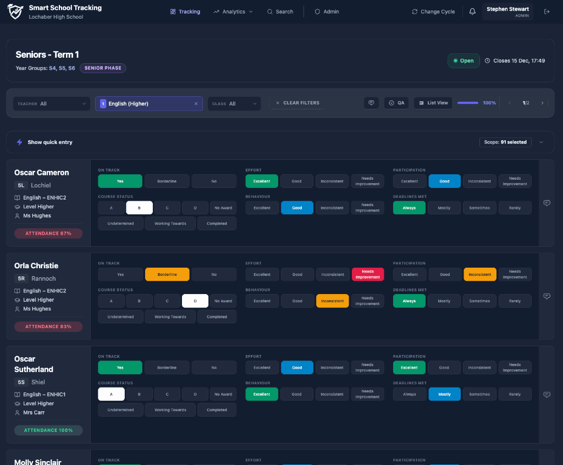The height and width of the screenshot is (465, 563).
Task: Click the Smart School Tracking logo
Action: click(x=15, y=12)
